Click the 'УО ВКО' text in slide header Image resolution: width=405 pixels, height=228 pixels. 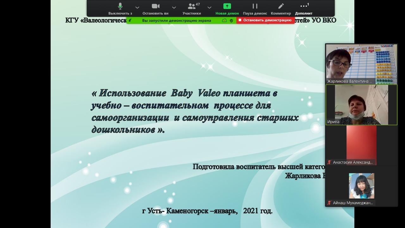tap(324, 20)
